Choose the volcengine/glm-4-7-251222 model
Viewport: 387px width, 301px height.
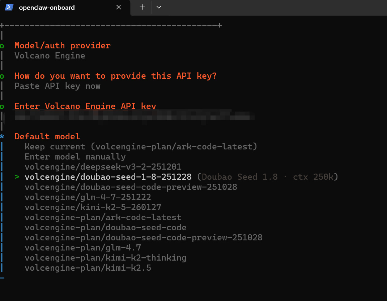(x=88, y=197)
